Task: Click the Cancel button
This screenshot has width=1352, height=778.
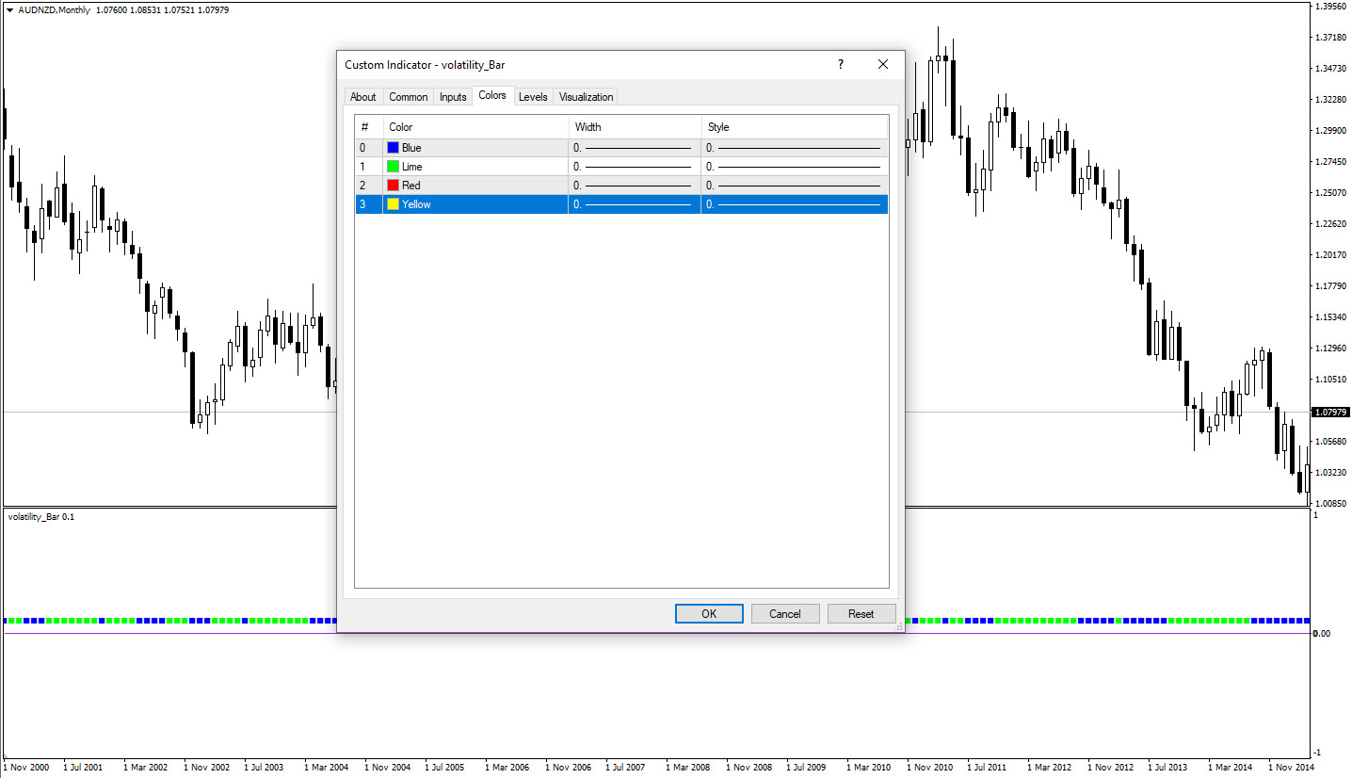Action: point(784,614)
